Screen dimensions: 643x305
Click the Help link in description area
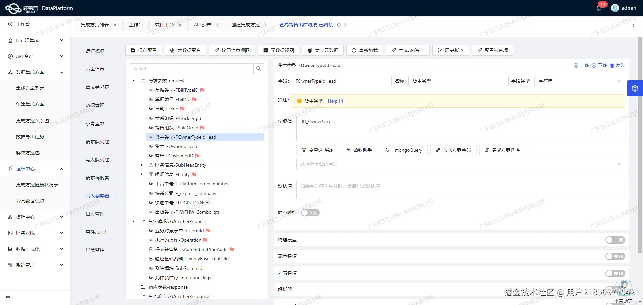coord(333,101)
